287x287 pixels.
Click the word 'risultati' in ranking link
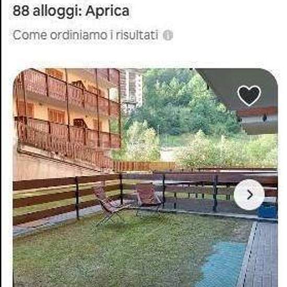(137, 35)
